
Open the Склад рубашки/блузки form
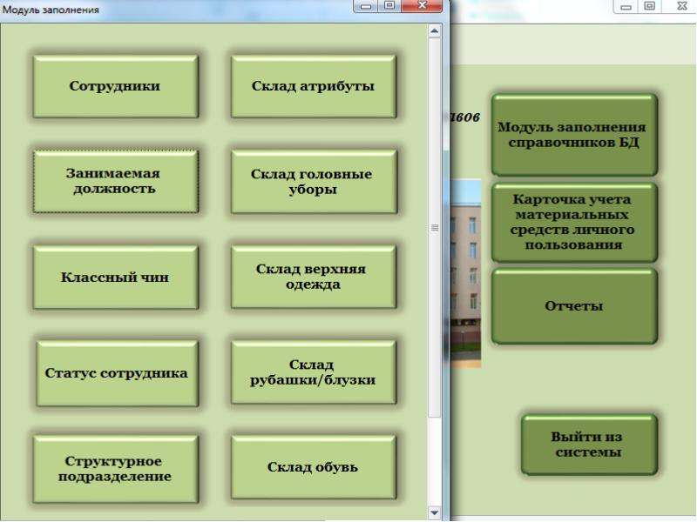(314, 371)
